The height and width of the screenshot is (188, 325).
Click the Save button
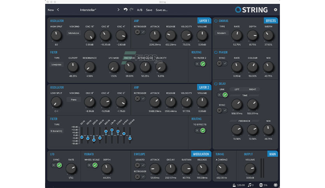[149, 10]
